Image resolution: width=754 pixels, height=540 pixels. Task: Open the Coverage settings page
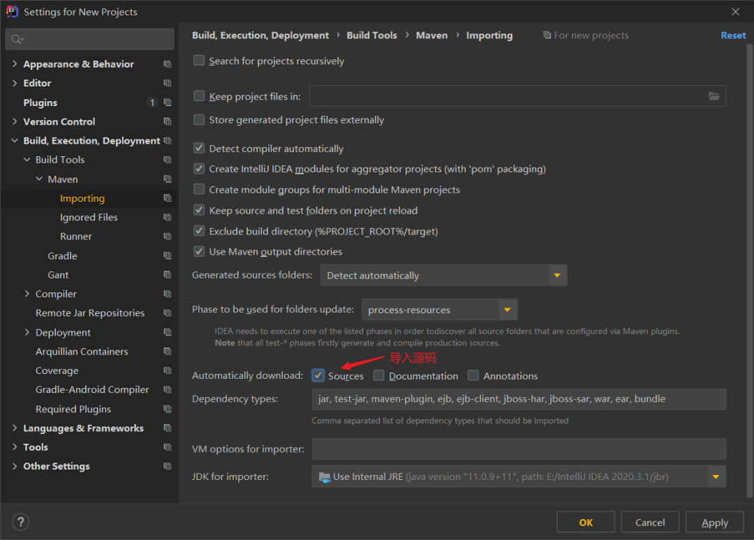click(x=57, y=370)
